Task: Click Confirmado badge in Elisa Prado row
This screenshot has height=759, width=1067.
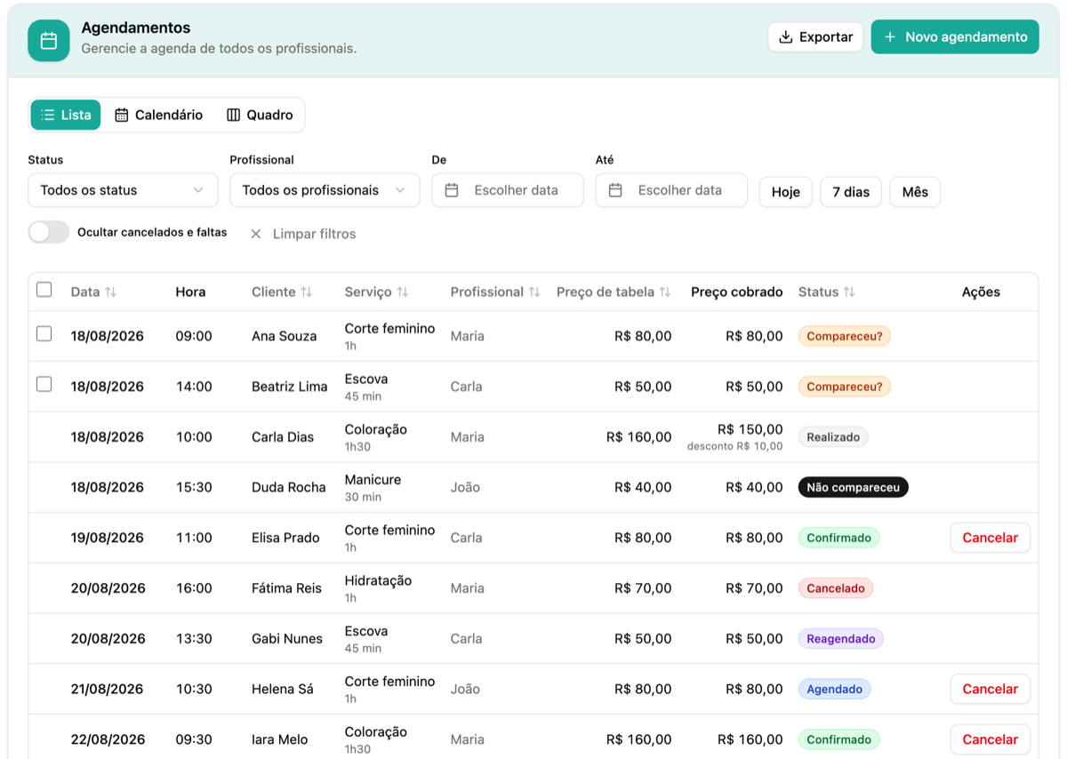Action: tap(838, 538)
